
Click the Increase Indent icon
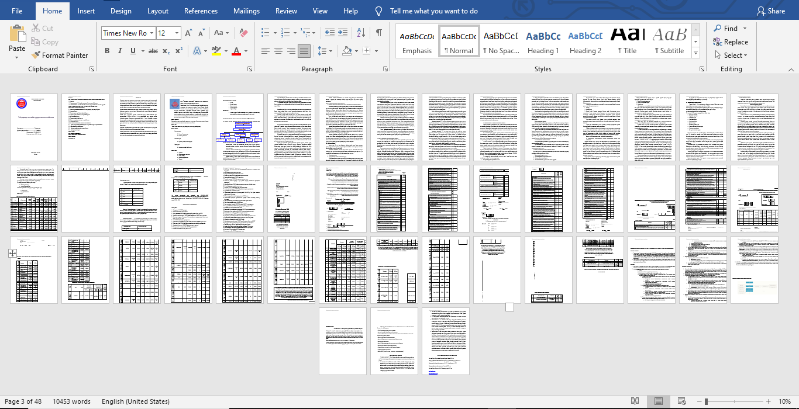coord(345,33)
